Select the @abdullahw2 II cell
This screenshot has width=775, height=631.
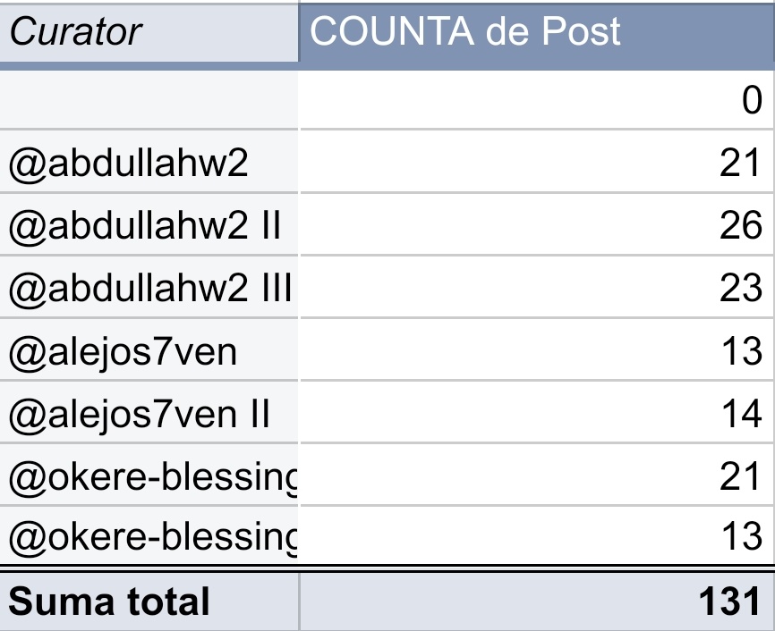(x=149, y=224)
